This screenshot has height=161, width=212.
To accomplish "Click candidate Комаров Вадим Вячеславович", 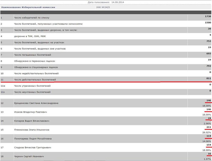I will 33,121.
